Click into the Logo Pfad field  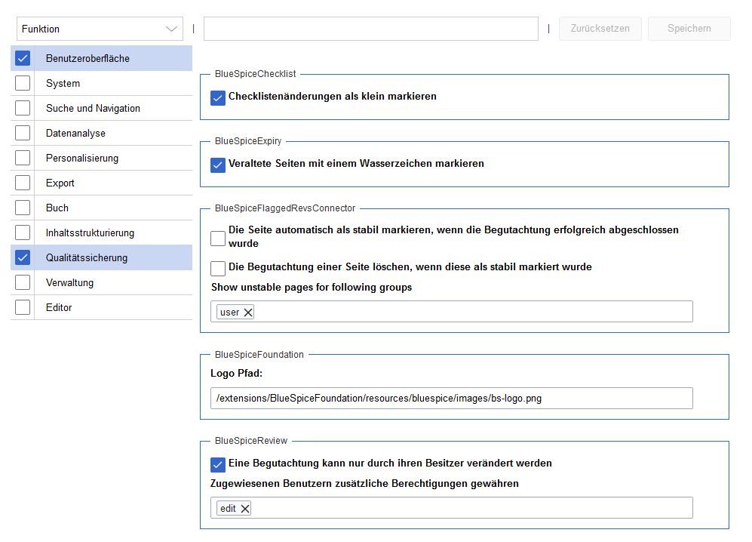tap(451, 399)
